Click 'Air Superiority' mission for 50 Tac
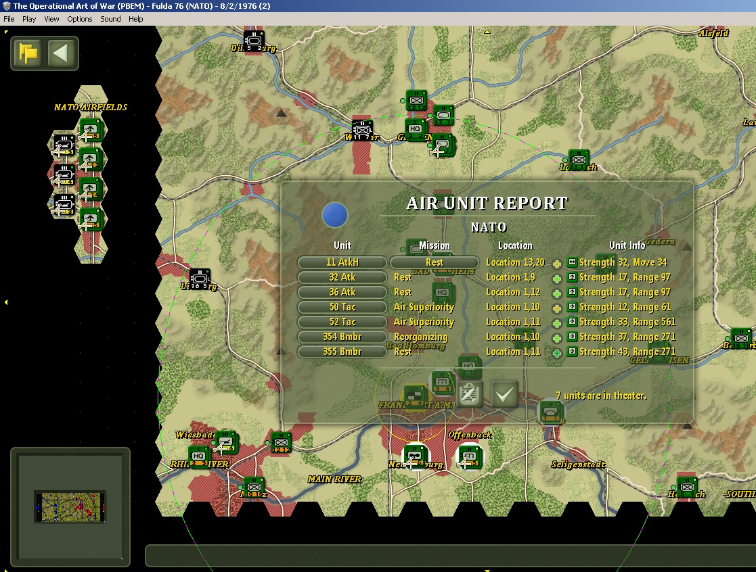Image resolution: width=756 pixels, height=572 pixels. pos(424,307)
